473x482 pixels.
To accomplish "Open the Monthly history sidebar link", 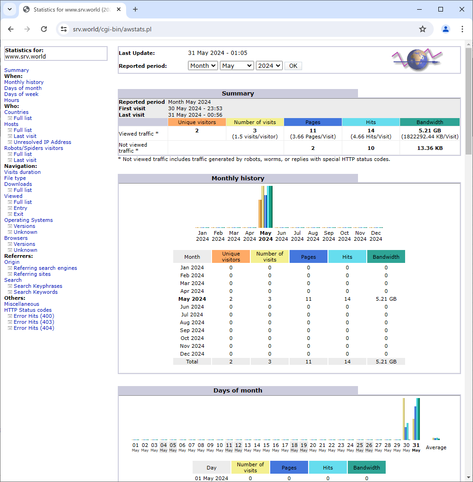I will 24,82.
